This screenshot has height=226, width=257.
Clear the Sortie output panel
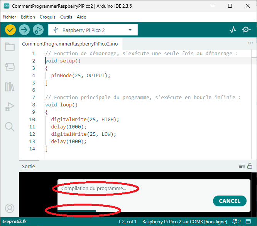click(242, 166)
